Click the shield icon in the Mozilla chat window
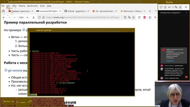Image resolution: width=190 pixels, height=107 pixels. [161, 7]
